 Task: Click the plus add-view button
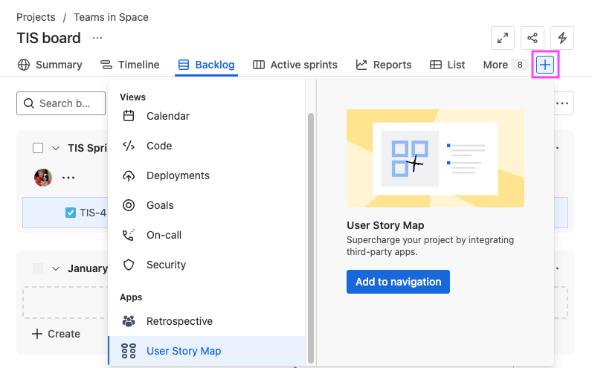(x=545, y=65)
